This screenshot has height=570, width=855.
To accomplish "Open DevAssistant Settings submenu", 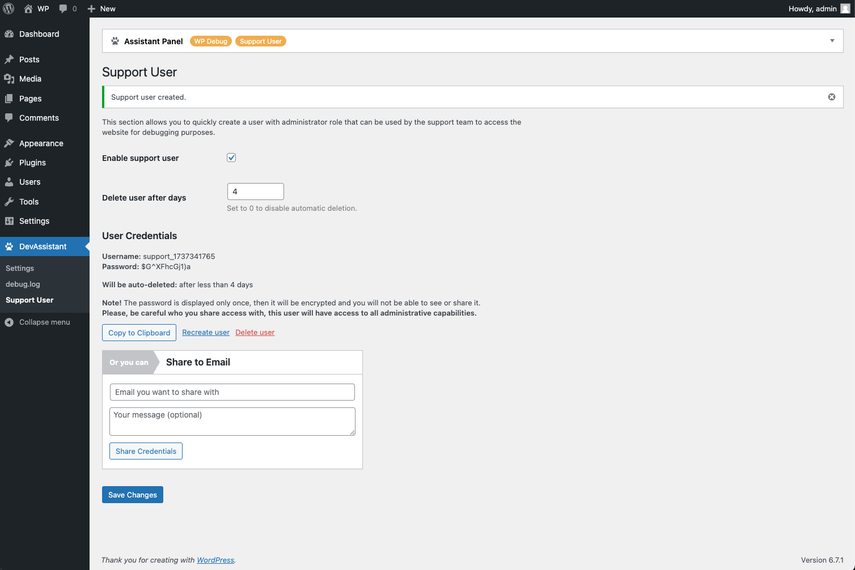I will [x=20, y=268].
